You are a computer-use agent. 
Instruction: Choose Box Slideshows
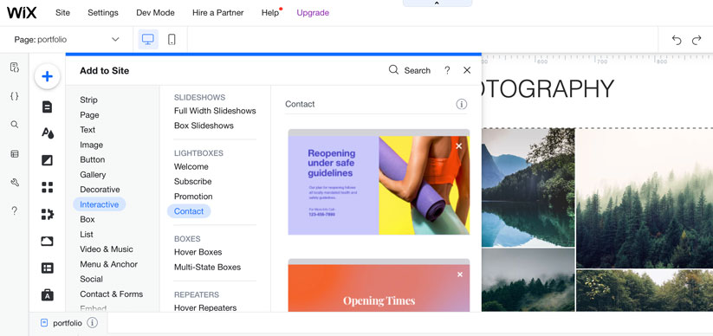tap(204, 126)
